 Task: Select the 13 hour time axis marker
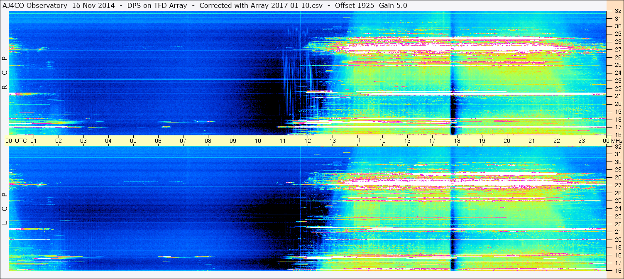click(x=333, y=141)
